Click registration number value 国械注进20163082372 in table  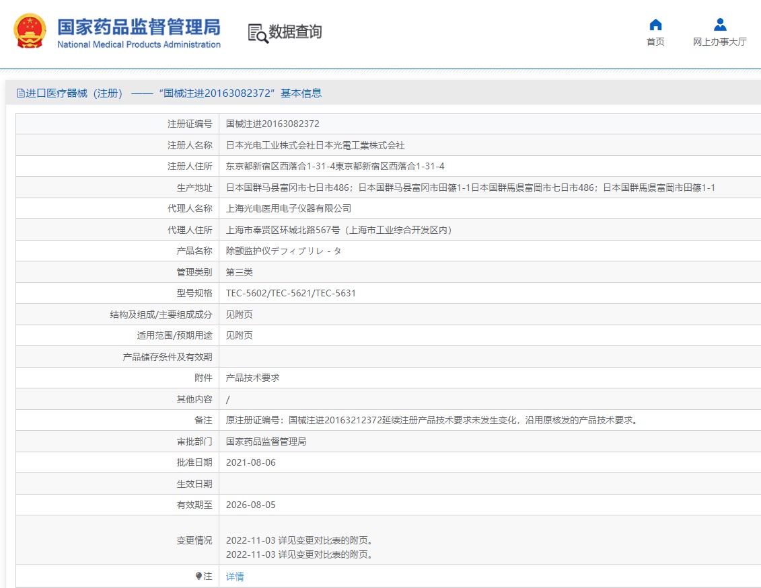point(273,124)
